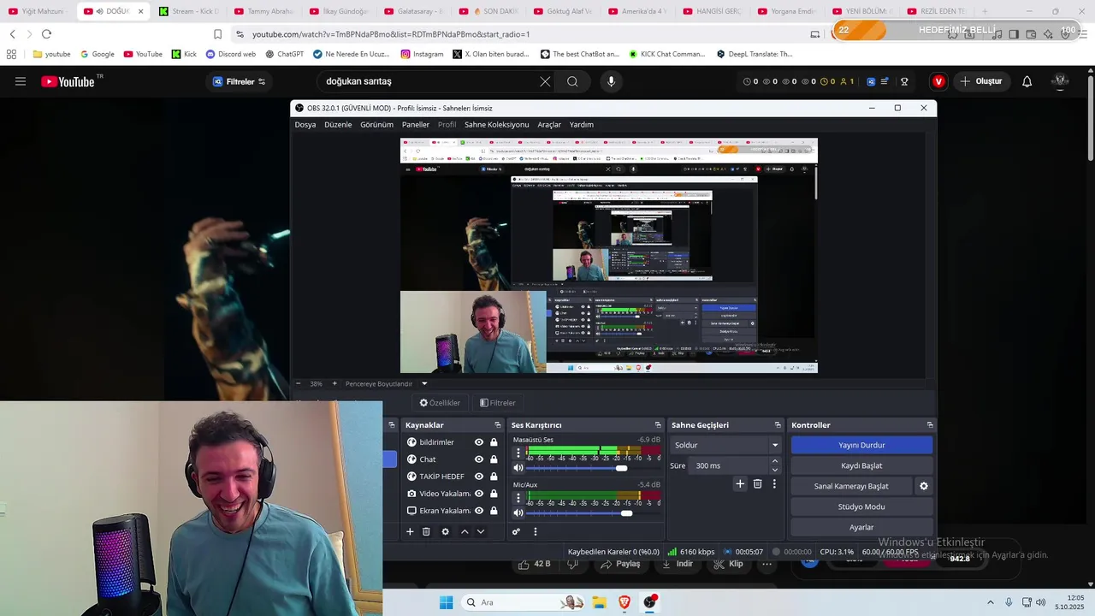Click YouTube voice search microphone
This screenshot has width=1095, height=616.
[x=611, y=81]
